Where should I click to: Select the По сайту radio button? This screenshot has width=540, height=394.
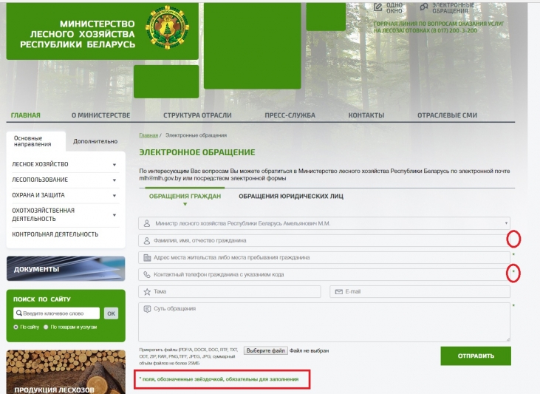click(x=16, y=327)
